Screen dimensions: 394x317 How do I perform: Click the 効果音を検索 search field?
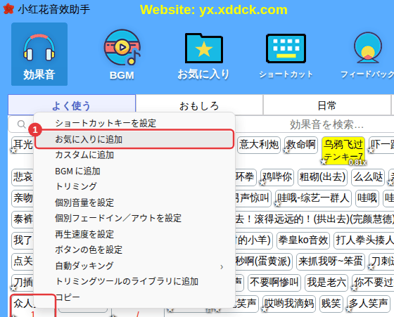click(x=326, y=124)
